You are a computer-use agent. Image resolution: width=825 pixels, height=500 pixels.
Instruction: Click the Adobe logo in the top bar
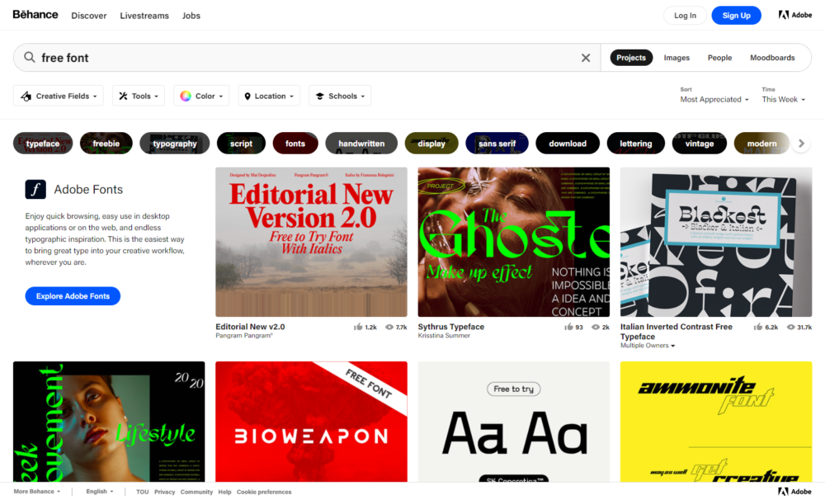point(794,14)
